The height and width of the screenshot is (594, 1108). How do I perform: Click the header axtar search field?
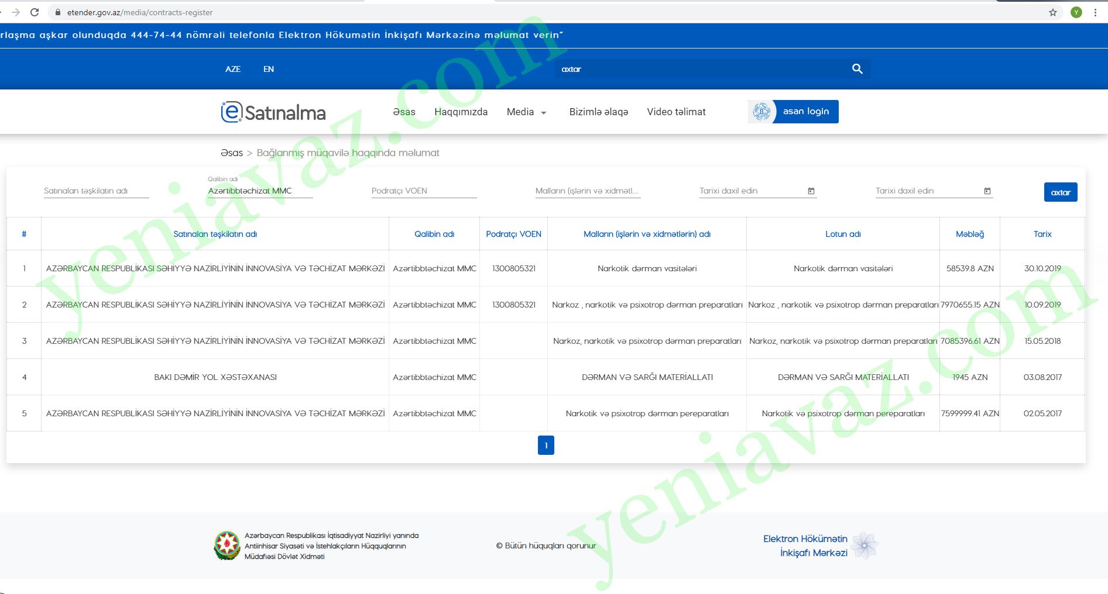click(702, 69)
